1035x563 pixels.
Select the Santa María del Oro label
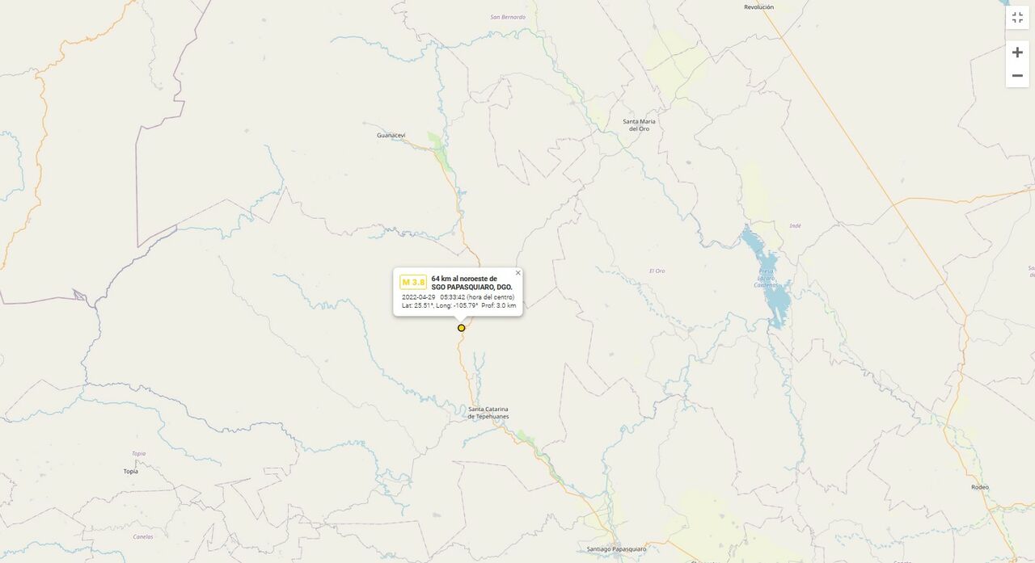pos(639,125)
